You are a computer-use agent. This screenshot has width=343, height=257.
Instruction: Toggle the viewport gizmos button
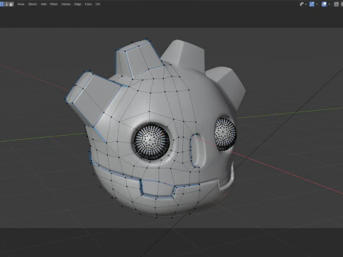click(x=312, y=4)
